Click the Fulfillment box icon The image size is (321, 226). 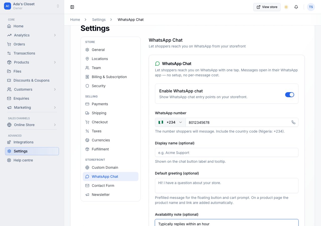click(x=87, y=149)
